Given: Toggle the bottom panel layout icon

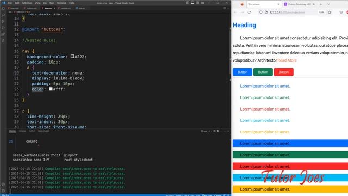Looking at the screenshot, I should [x=192, y=3].
